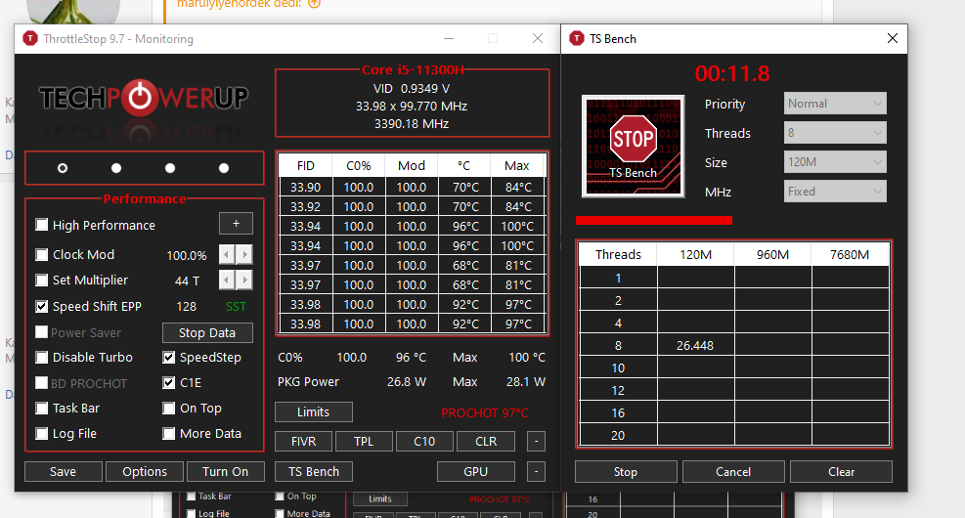Increase Clock Mod with right arrow

click(244, 255)
